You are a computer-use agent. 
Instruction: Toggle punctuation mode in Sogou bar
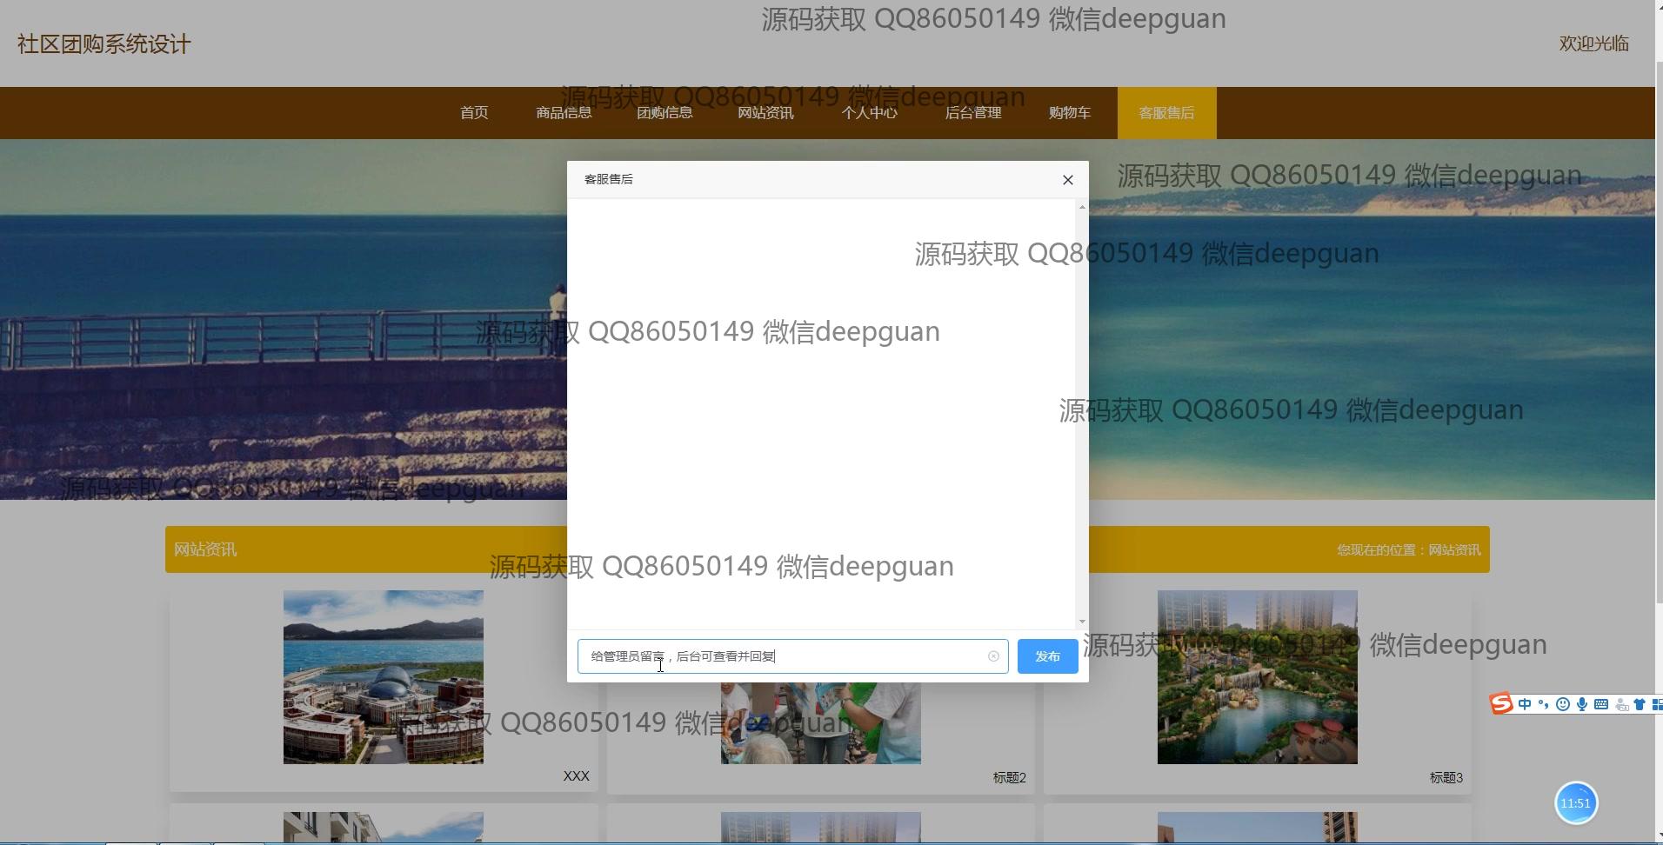(1544, 704)
